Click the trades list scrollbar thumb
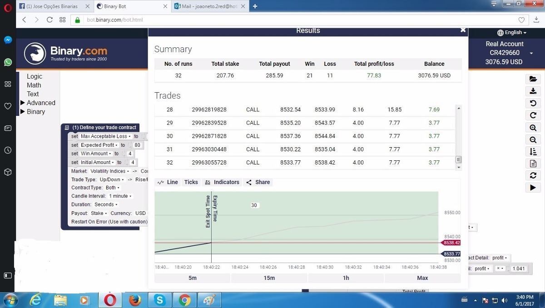 coord(459,159)
